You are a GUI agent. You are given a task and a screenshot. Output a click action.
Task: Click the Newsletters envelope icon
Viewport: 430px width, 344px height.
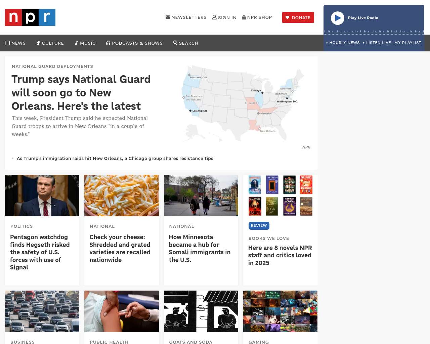[x=168, y=17]
